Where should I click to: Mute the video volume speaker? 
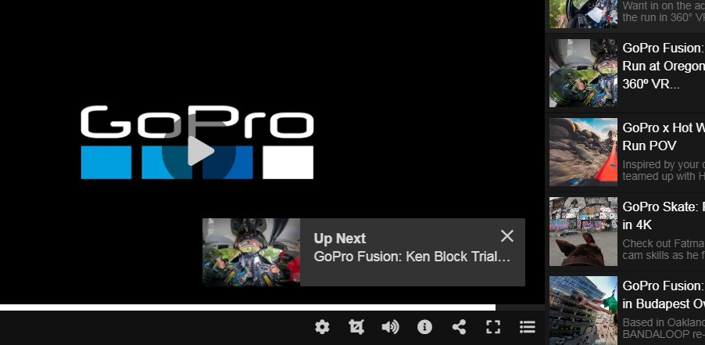point(390,327)
